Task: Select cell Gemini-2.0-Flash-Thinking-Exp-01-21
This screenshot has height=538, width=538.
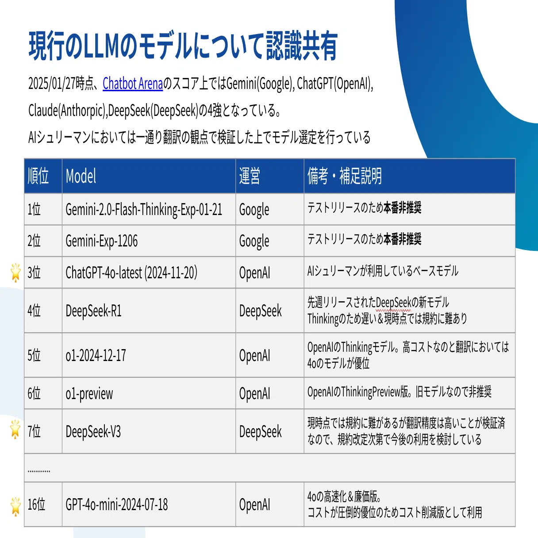Action: click(149, 209)
